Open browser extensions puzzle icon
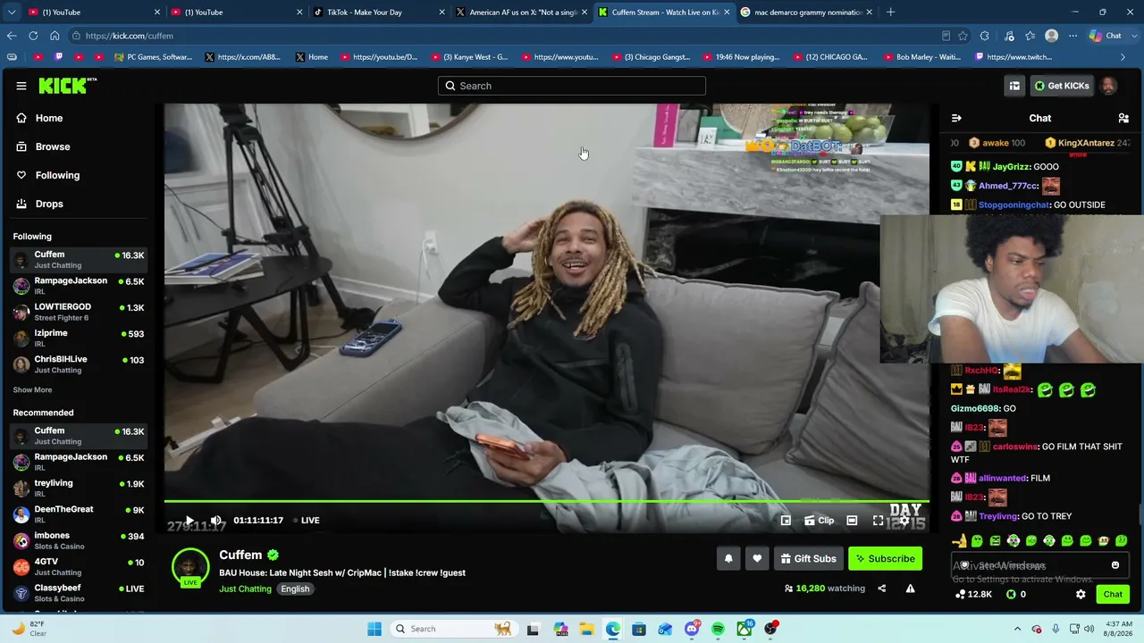Screen dimensions: 1144x643 pos(985,36)
